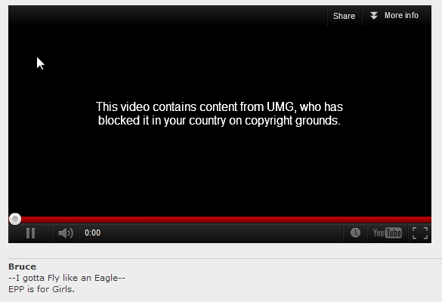Click the player's top bar left of Share
This screenshot has width=442, height=302.
168,16
